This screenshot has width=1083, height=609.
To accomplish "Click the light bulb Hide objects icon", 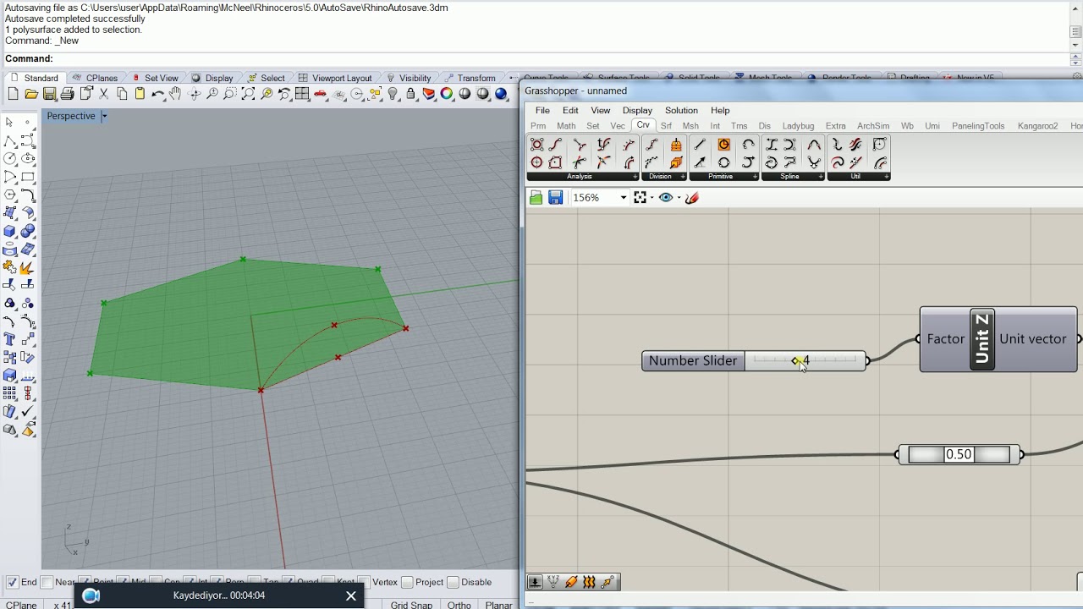I will tap(393, 94).
